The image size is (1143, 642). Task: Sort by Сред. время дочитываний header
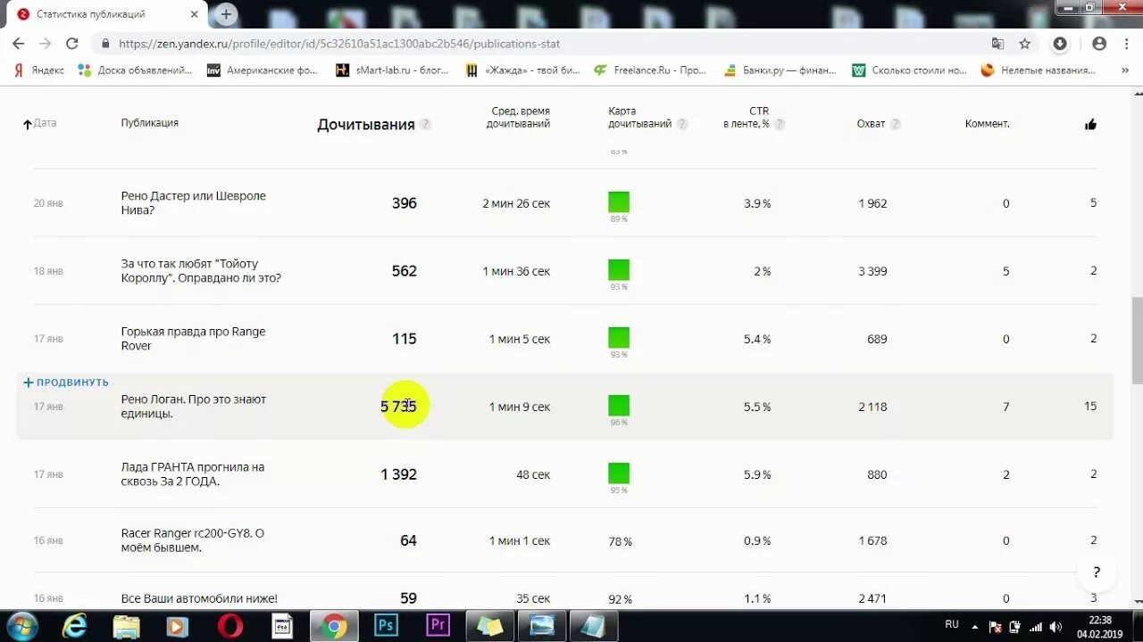click(520, 118)
